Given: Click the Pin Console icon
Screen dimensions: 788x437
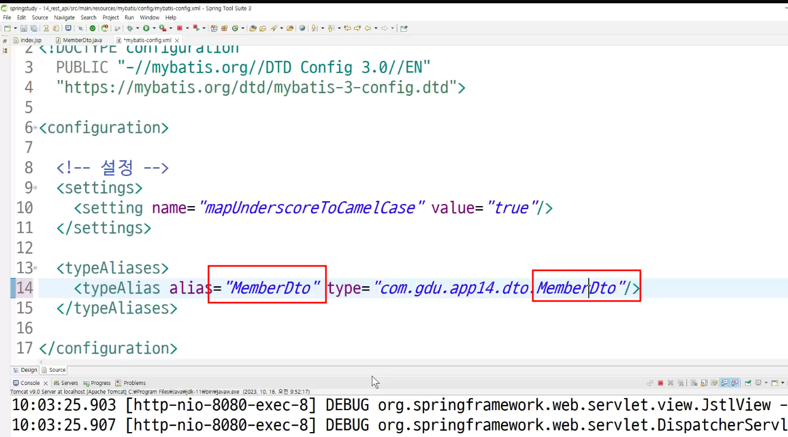Looking at the screenshot, I should pyautogui.click(x=748, y=383).
